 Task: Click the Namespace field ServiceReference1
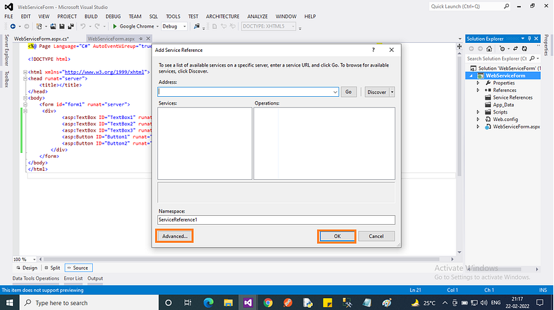[276, 219]
